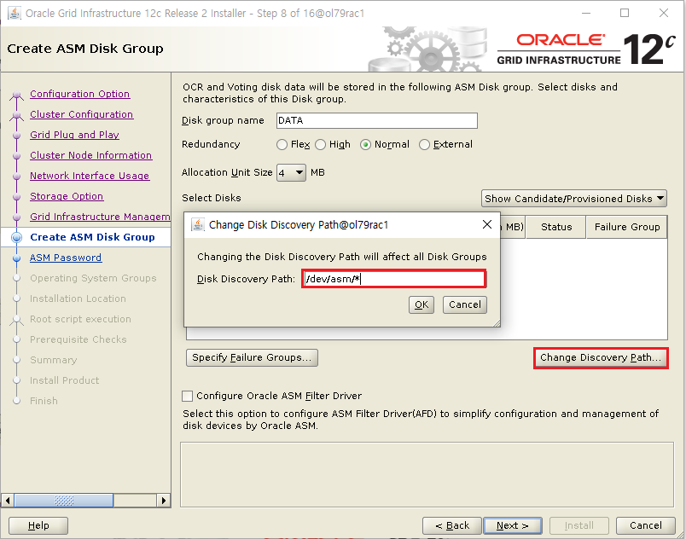Click the Java icon in installer title bar

[15, 13]
